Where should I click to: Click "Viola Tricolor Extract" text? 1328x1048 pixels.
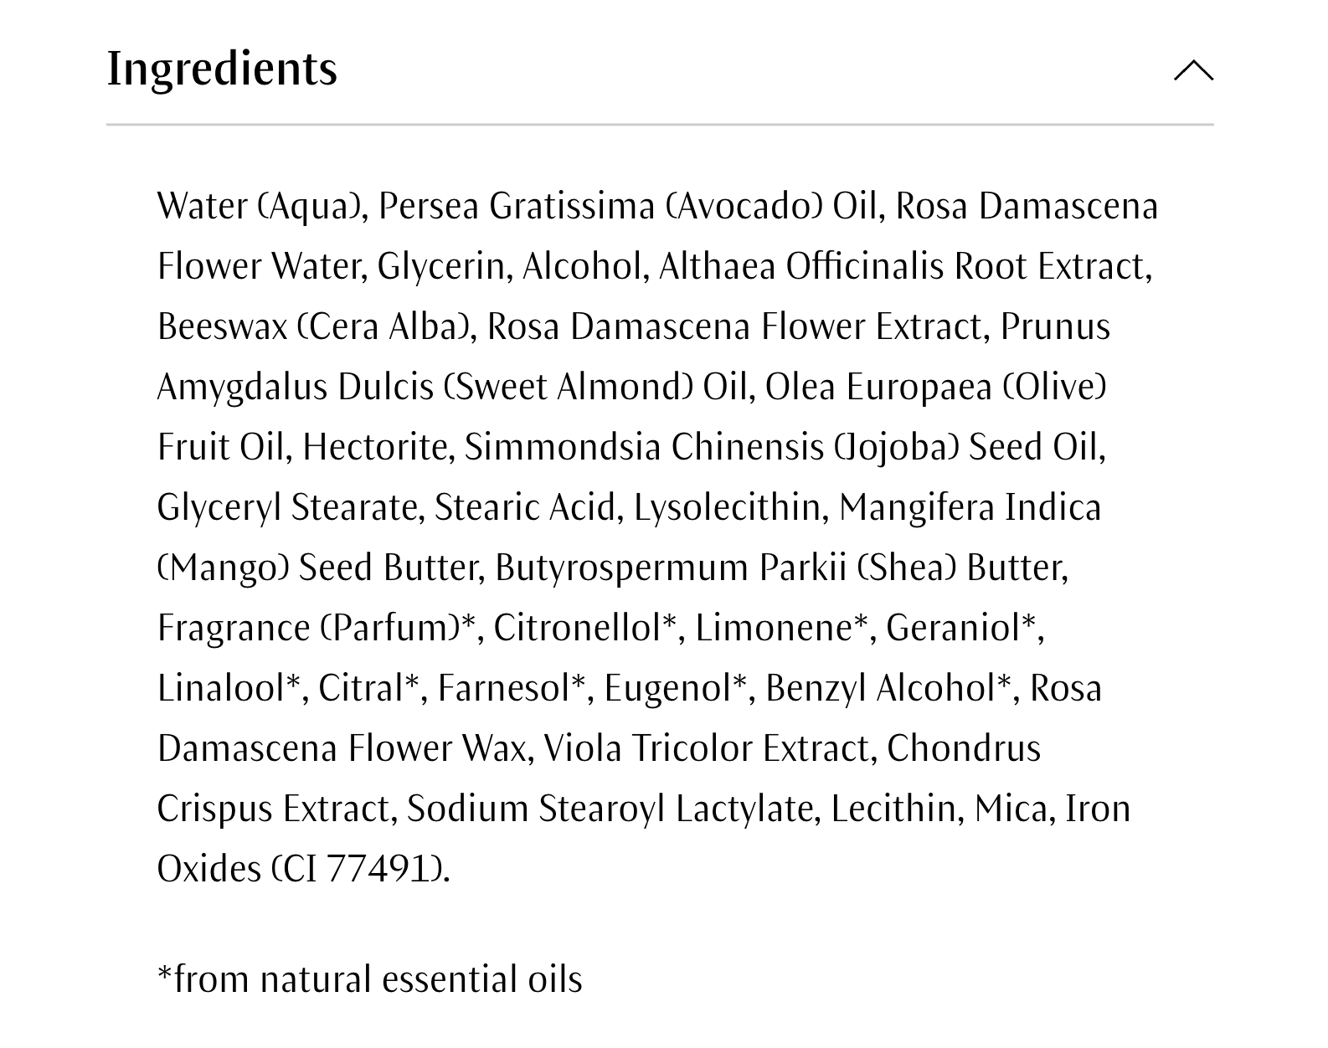pyautogui.click(x=709, y=748)
